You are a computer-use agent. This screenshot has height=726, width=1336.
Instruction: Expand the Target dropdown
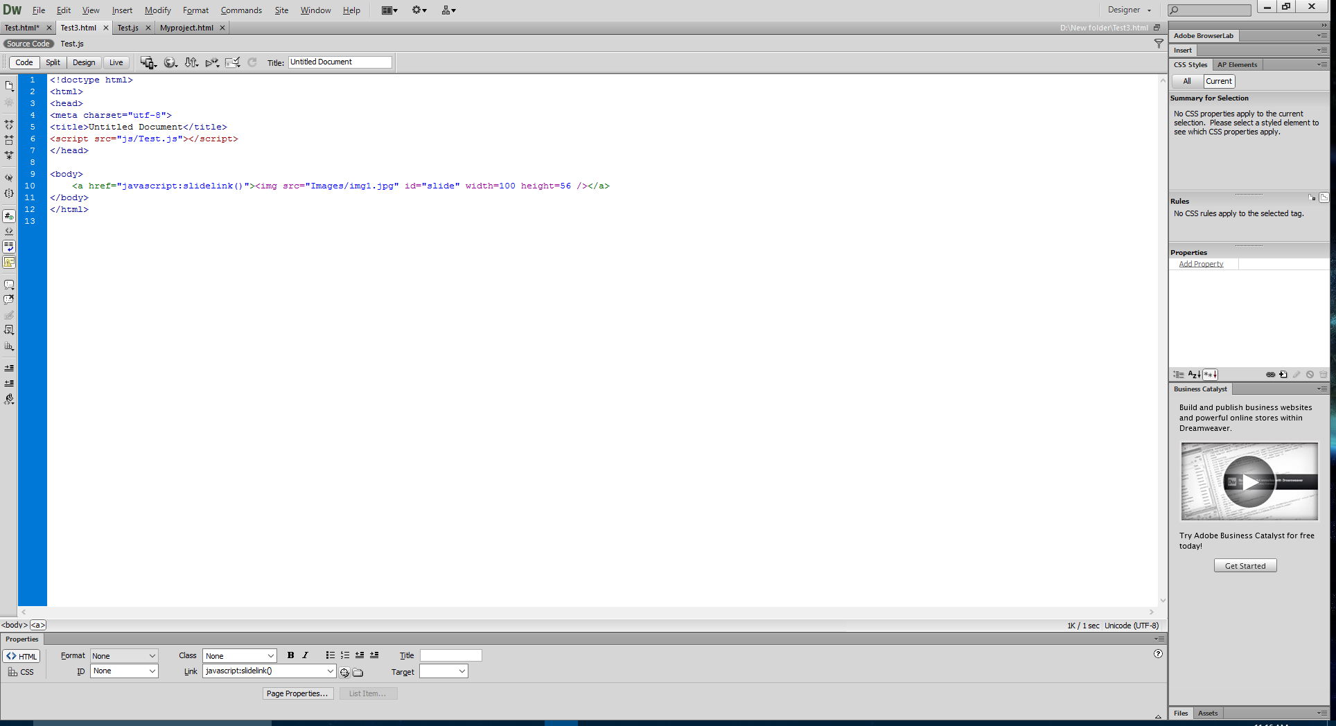coord(443,671)
